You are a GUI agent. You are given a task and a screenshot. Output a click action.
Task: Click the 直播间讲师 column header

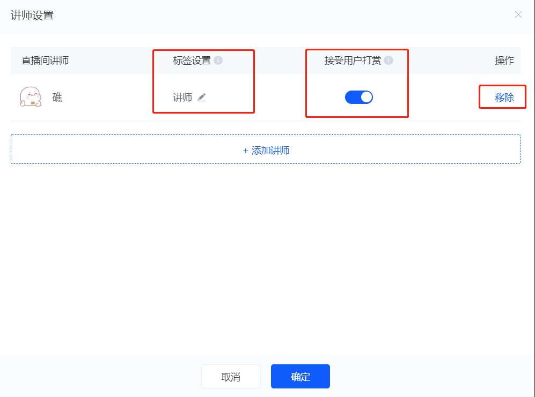pyautogui.click(x=45, y=61)
